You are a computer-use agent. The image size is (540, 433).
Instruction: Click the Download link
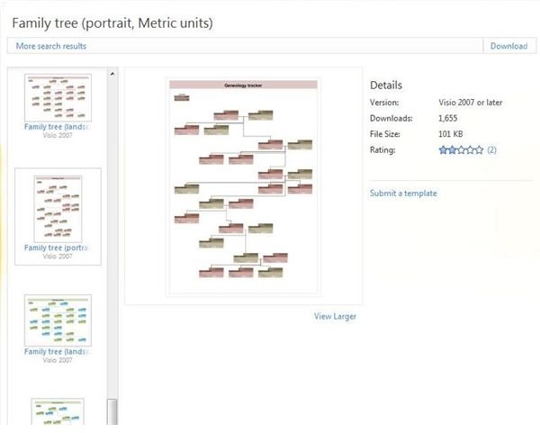click(x=508, y=46)
